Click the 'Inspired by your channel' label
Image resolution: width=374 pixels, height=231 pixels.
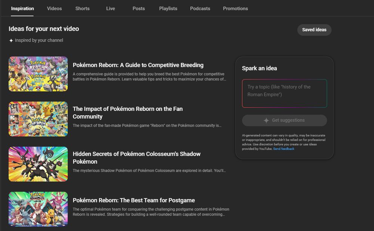click(x=39, y=40)
